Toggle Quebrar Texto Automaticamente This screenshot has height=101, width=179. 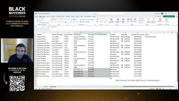click(87, 19)
